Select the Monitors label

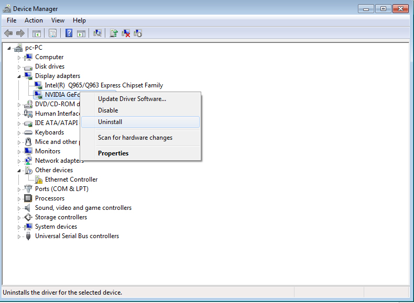48,151
